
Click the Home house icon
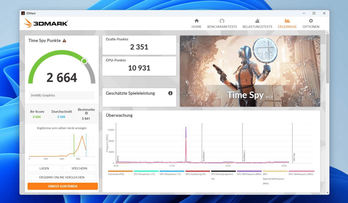pos(196,21)
